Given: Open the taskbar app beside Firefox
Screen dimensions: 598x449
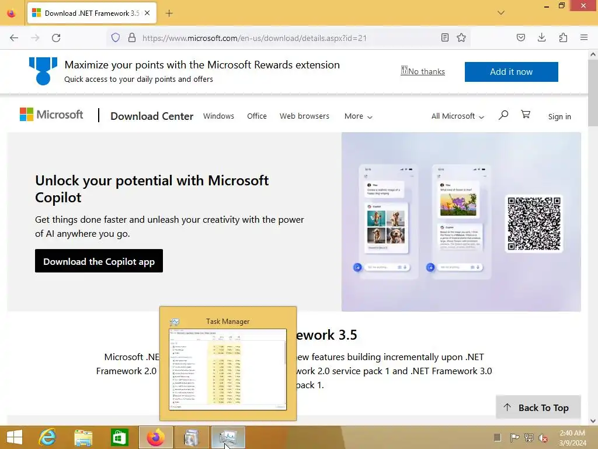Looking at the screenshot, I should click(x=192, y=437).
